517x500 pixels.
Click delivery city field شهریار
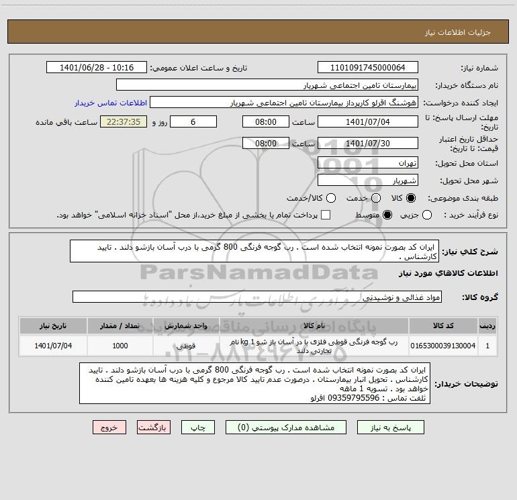point(368,181)
